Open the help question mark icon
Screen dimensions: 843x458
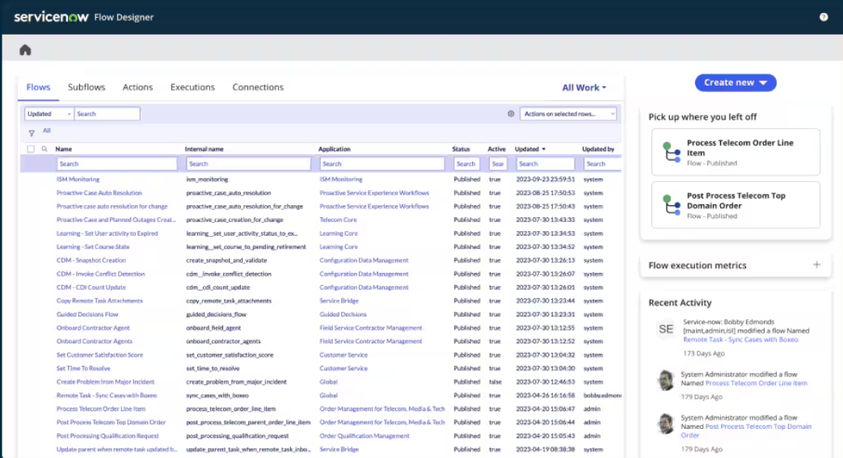coord(823,17)
